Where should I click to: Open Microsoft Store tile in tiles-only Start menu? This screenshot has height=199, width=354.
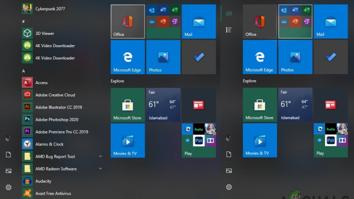point(260,105)
